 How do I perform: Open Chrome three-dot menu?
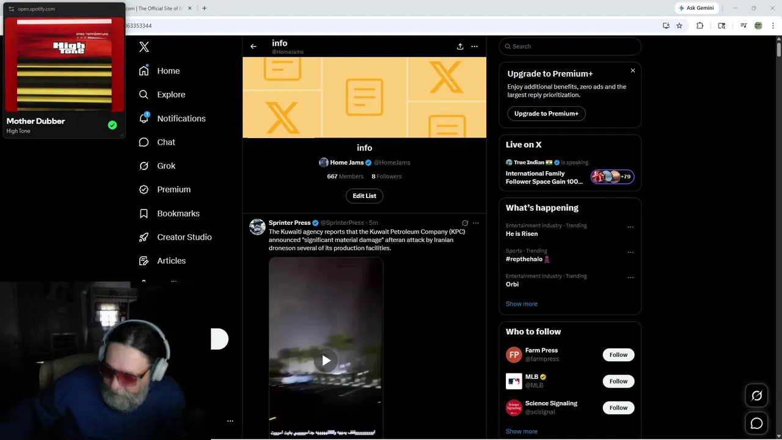773,26
